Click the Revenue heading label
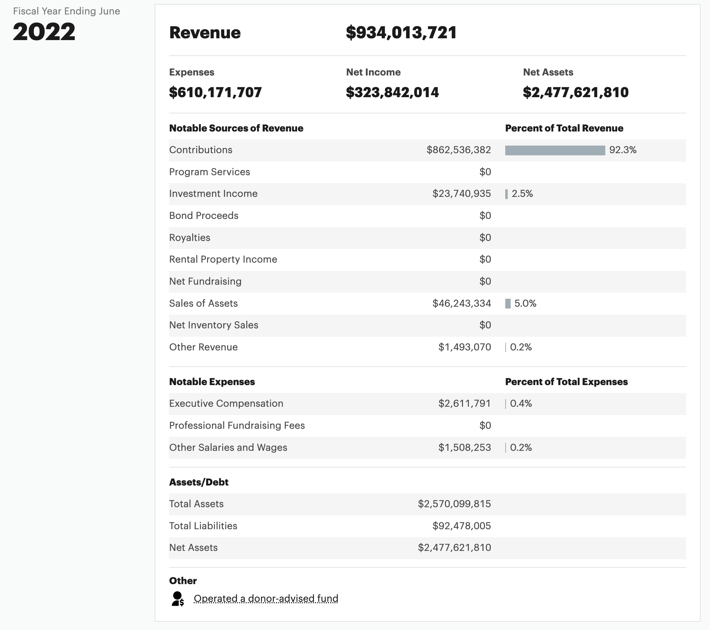 (x=205, y=33)
